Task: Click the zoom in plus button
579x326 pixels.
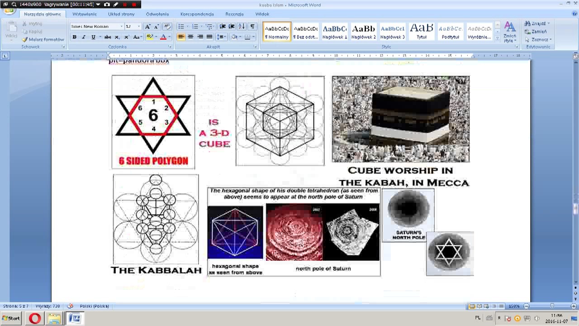Action: coord(574,306)
